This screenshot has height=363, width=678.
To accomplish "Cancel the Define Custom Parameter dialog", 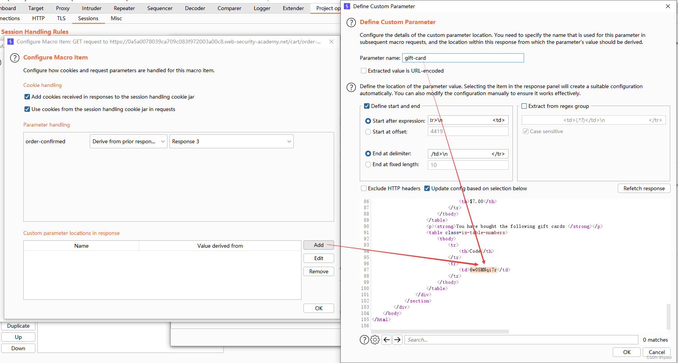I will click(x=657, y=352).
